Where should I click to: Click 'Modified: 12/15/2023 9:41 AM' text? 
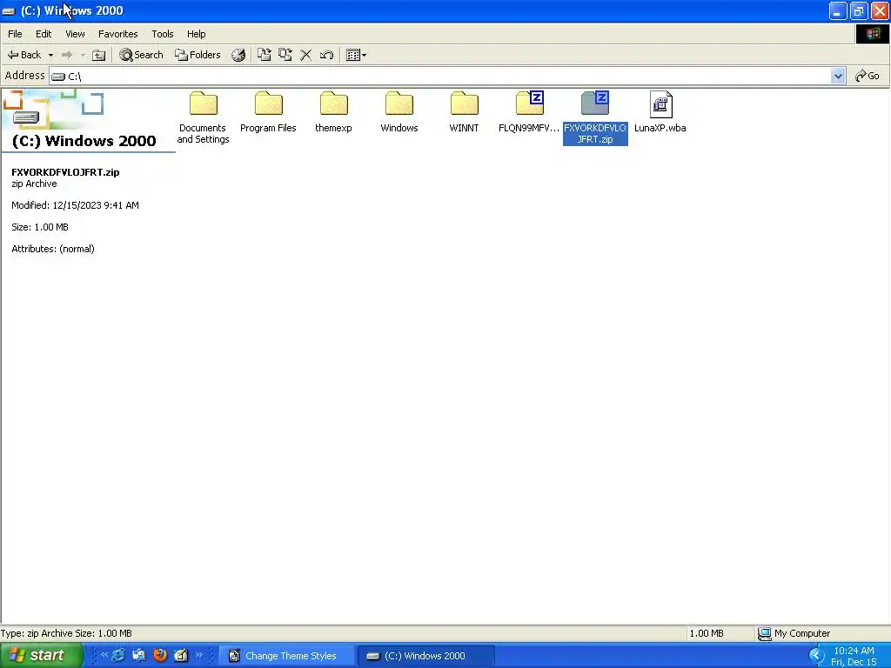(75, 205)
